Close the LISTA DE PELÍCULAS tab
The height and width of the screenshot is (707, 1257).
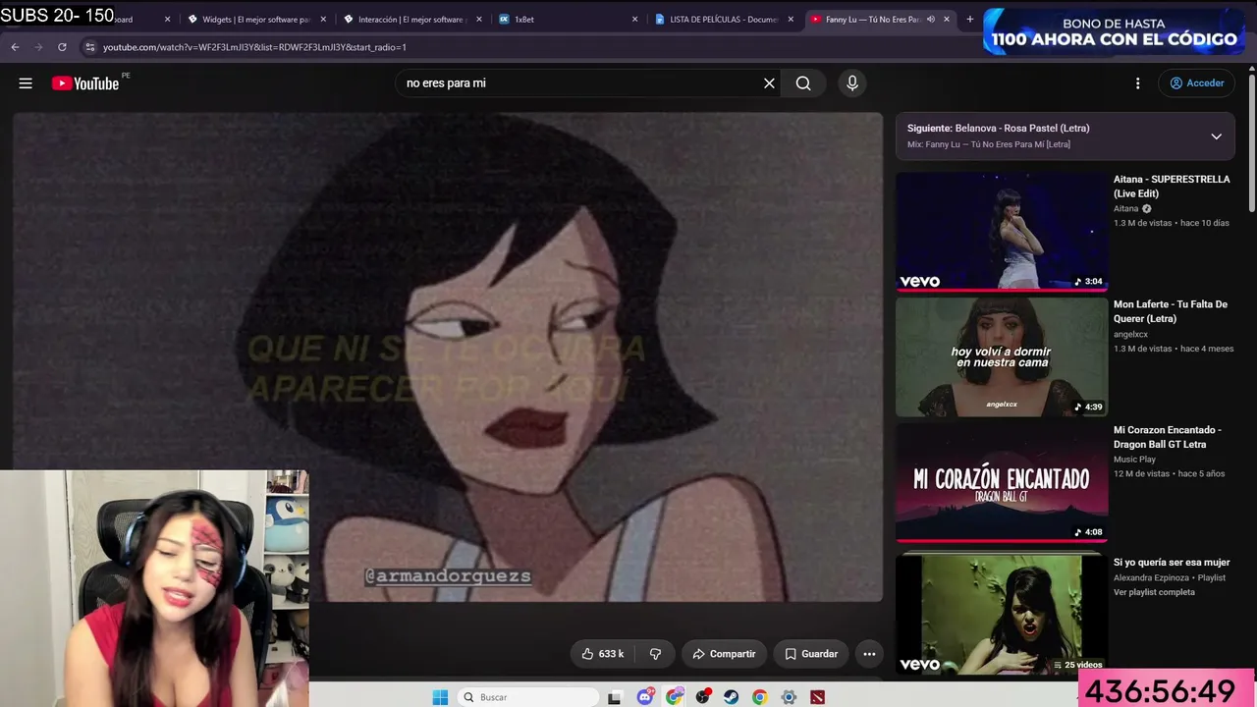pyautogui.click(x=791, y=19)
